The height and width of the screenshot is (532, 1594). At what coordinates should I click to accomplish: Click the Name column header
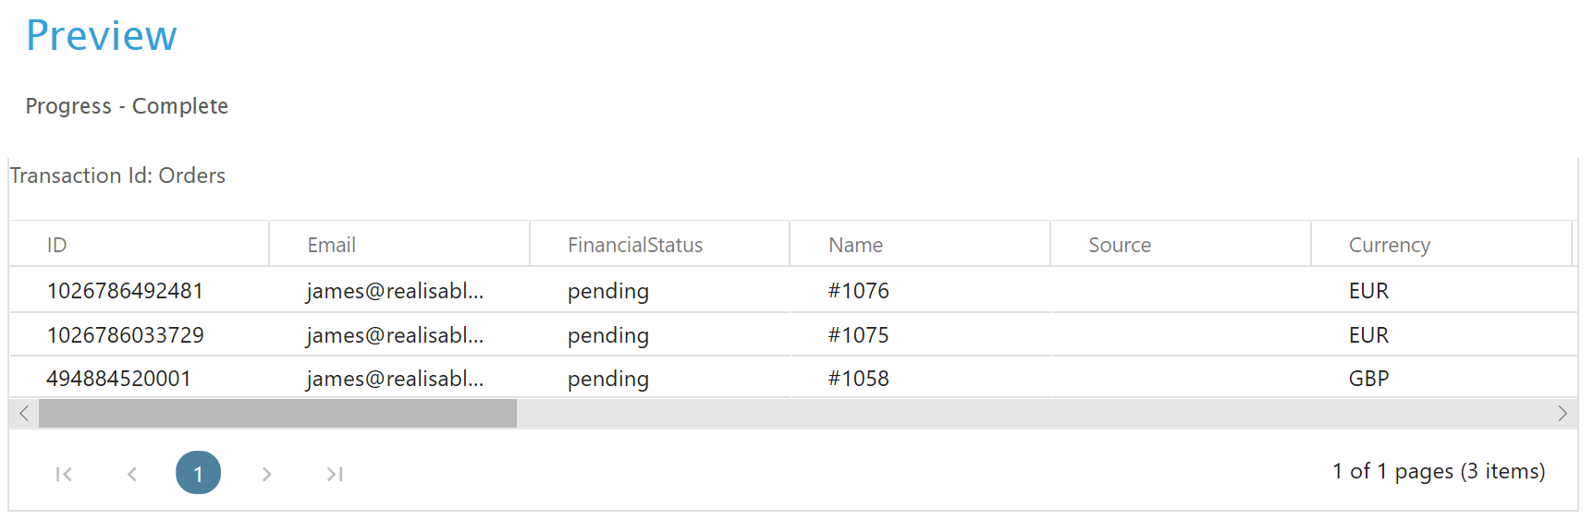point(855,245)
